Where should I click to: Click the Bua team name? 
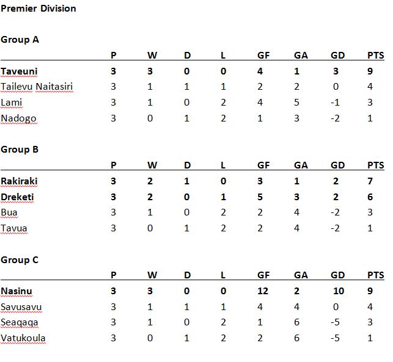click(x=9, y=212)
